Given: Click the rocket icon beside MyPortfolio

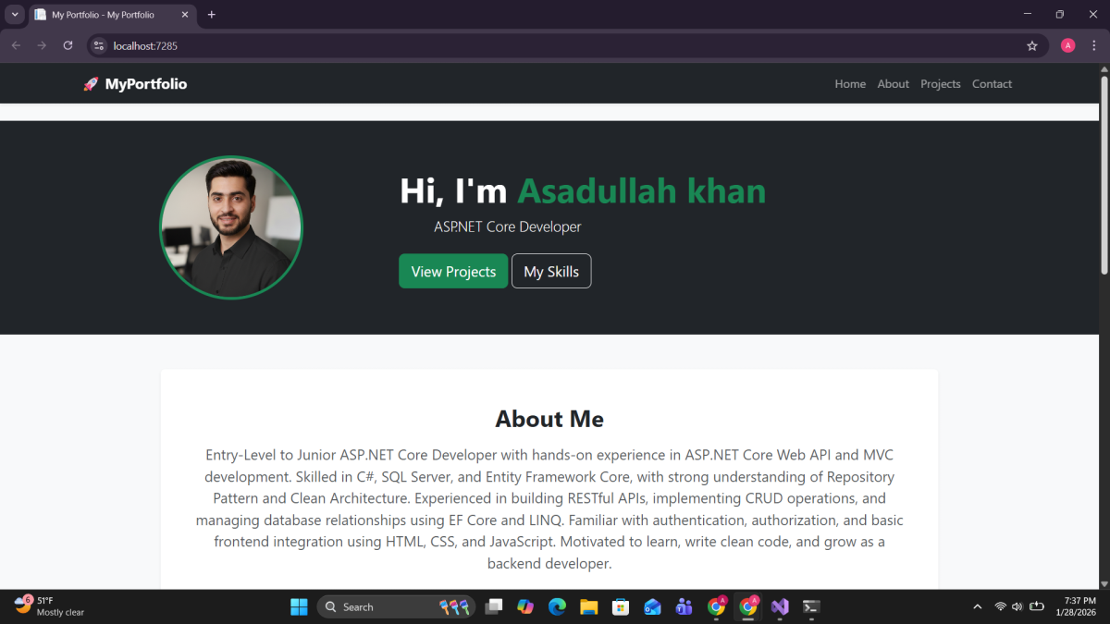Looking at the screenshot, I should tap(91, 84).
